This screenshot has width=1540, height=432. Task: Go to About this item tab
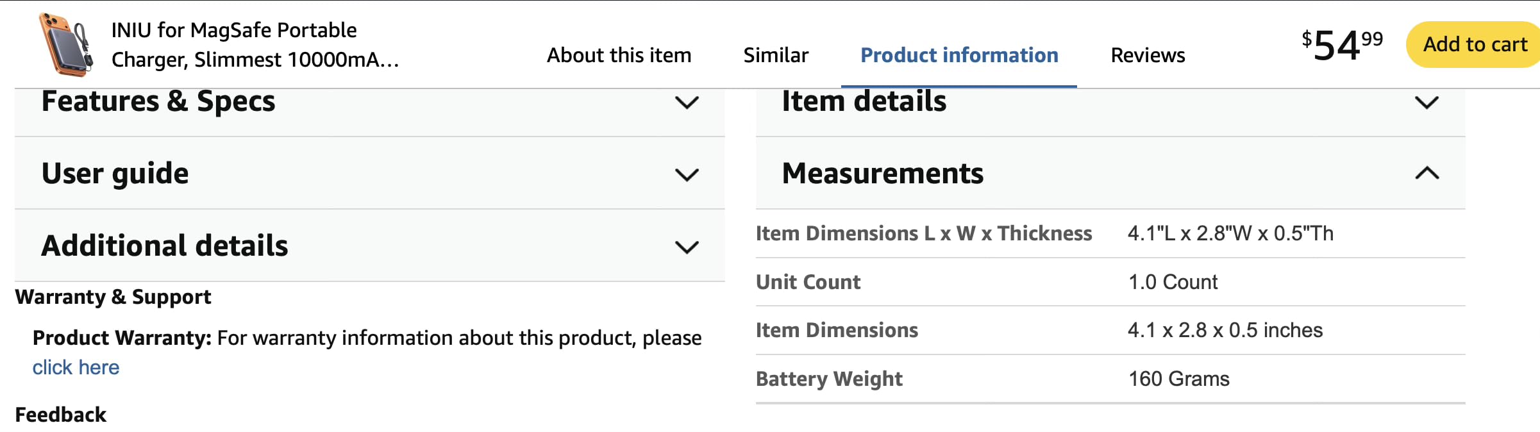(x=619, y=55)
